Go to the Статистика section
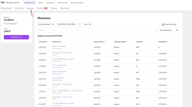 point(19,8)
